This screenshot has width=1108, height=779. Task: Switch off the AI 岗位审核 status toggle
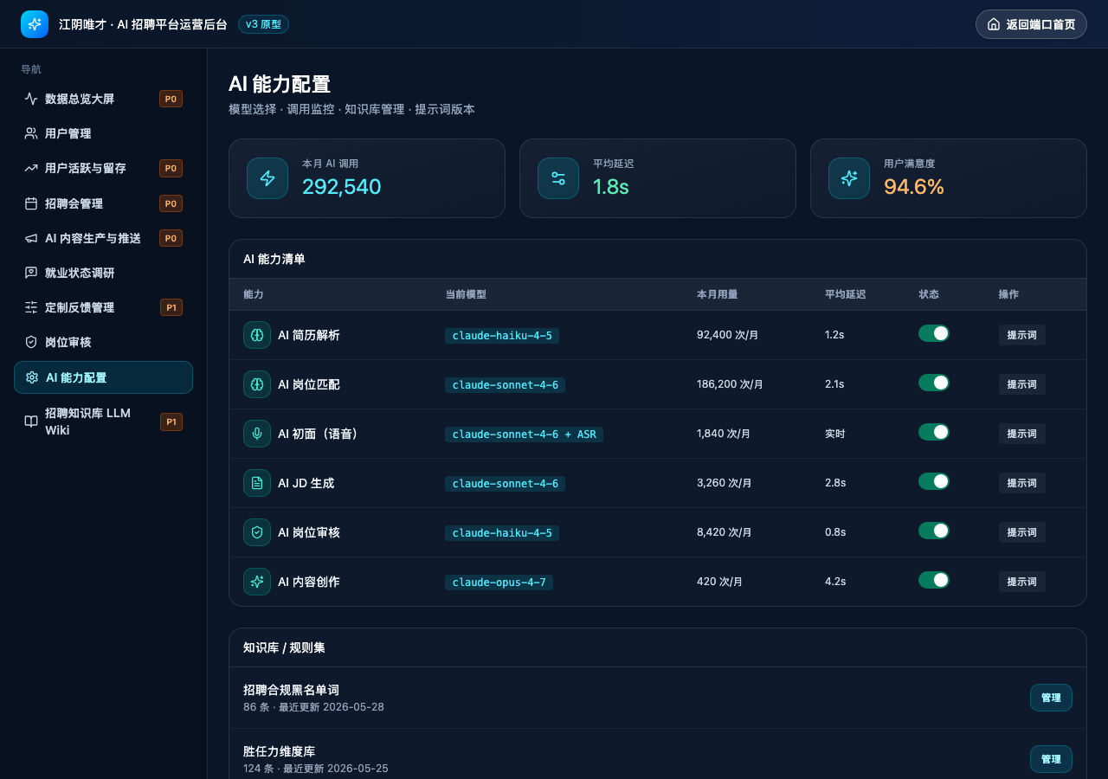(934, 531)
